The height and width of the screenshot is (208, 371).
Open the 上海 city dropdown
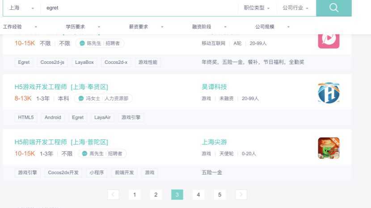tap(21, 8)
